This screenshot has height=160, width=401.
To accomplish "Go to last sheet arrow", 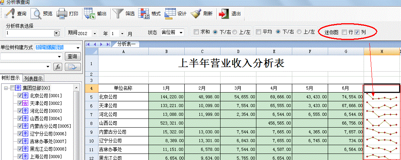I will point(108,44).
